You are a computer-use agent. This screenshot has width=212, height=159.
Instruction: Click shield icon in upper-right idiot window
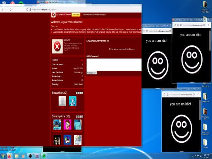(175, 25)
